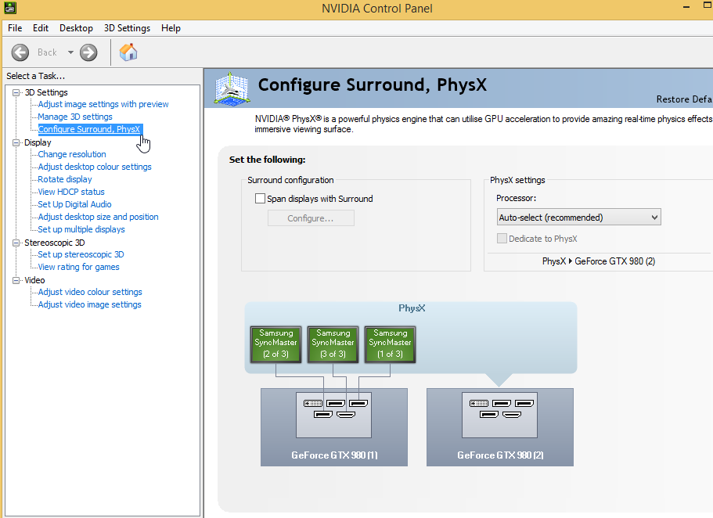Open the PhysX Processor dropdown
The width and height of the screenshot is (713, 518).
pos(579,218)
